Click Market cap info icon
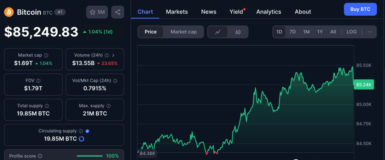 (x=46, y=55)
